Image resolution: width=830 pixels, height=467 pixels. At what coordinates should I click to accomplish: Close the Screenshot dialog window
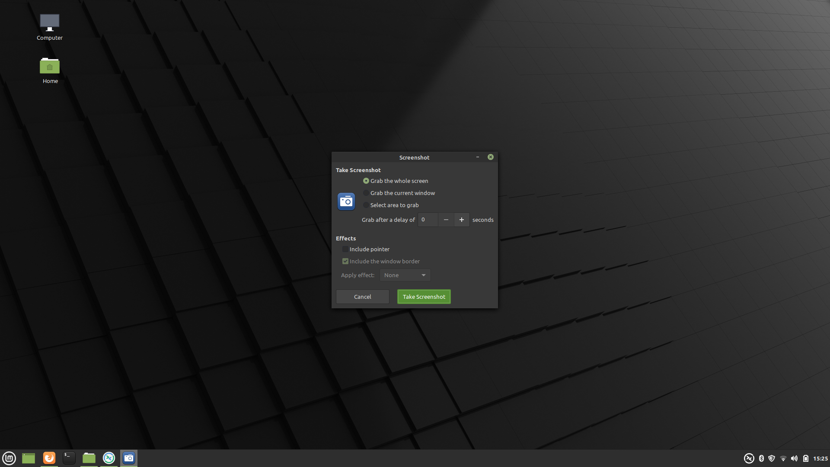click(x=491, y=157)
